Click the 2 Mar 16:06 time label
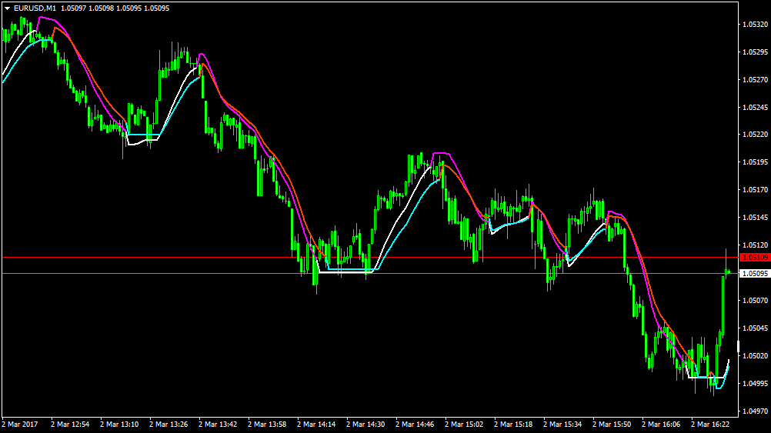The image size is (771, 433). point(661,424)
